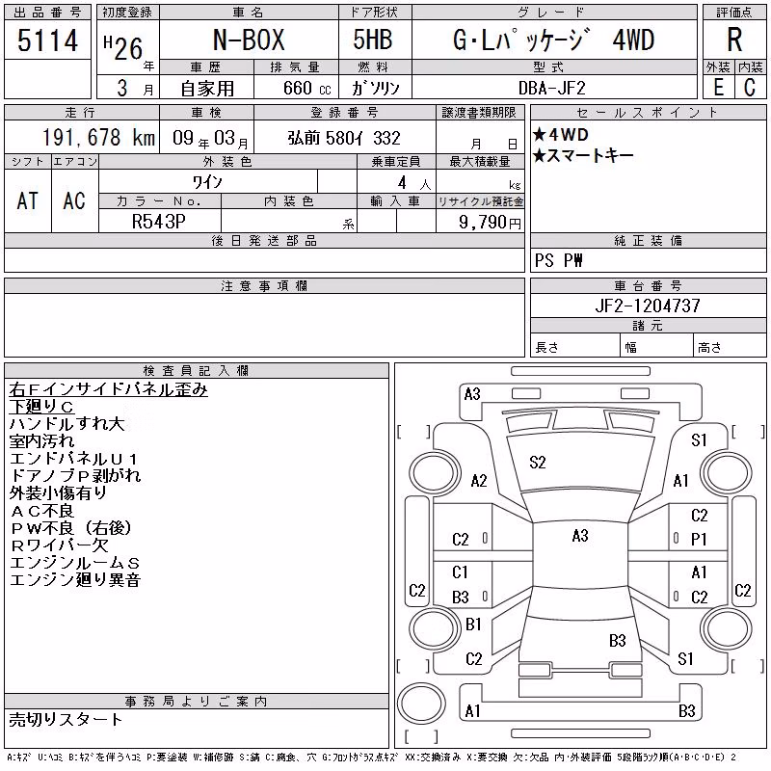Select the 09年03月 inspection expiry date
Screen dimensions: 771x771
point(210,139)
